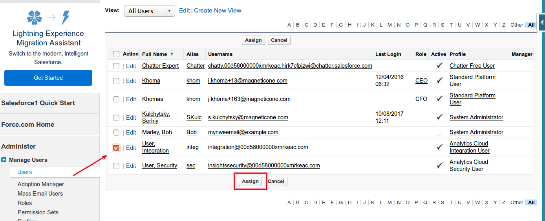The image size is (545, 221).
Task: Filter by letter A in top alphabet bar
Action: pyautogui.click(x=289, y=25)
